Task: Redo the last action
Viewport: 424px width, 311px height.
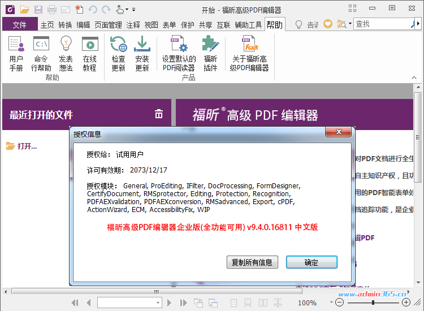Action: coord(106,10)
